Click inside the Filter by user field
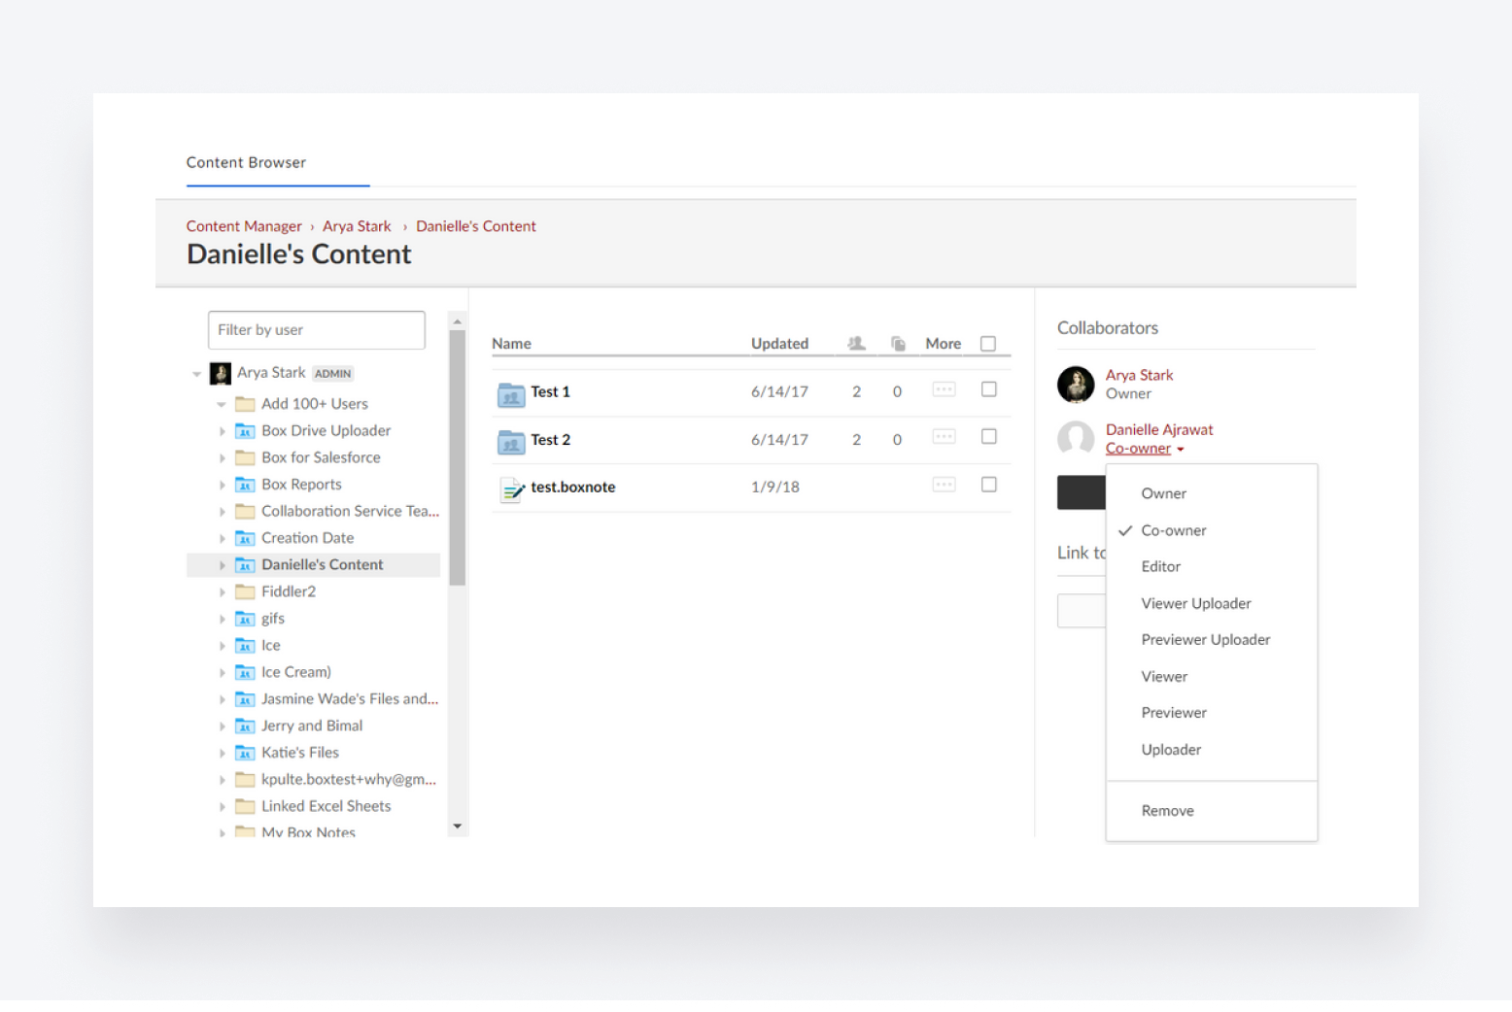Image resolution: width=1512 pixels, height=1012 pixels. coord(316,329)
